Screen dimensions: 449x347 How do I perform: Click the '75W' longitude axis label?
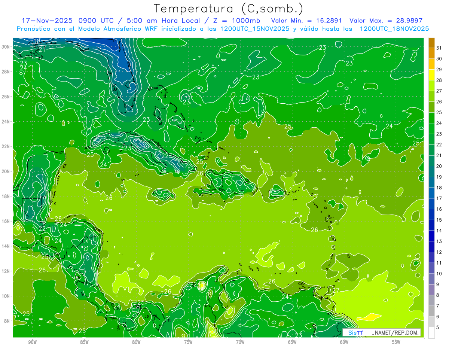point(188,342)
